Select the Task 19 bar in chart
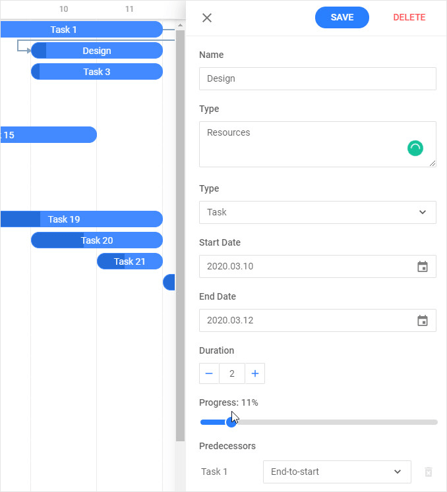 (81, 219)
